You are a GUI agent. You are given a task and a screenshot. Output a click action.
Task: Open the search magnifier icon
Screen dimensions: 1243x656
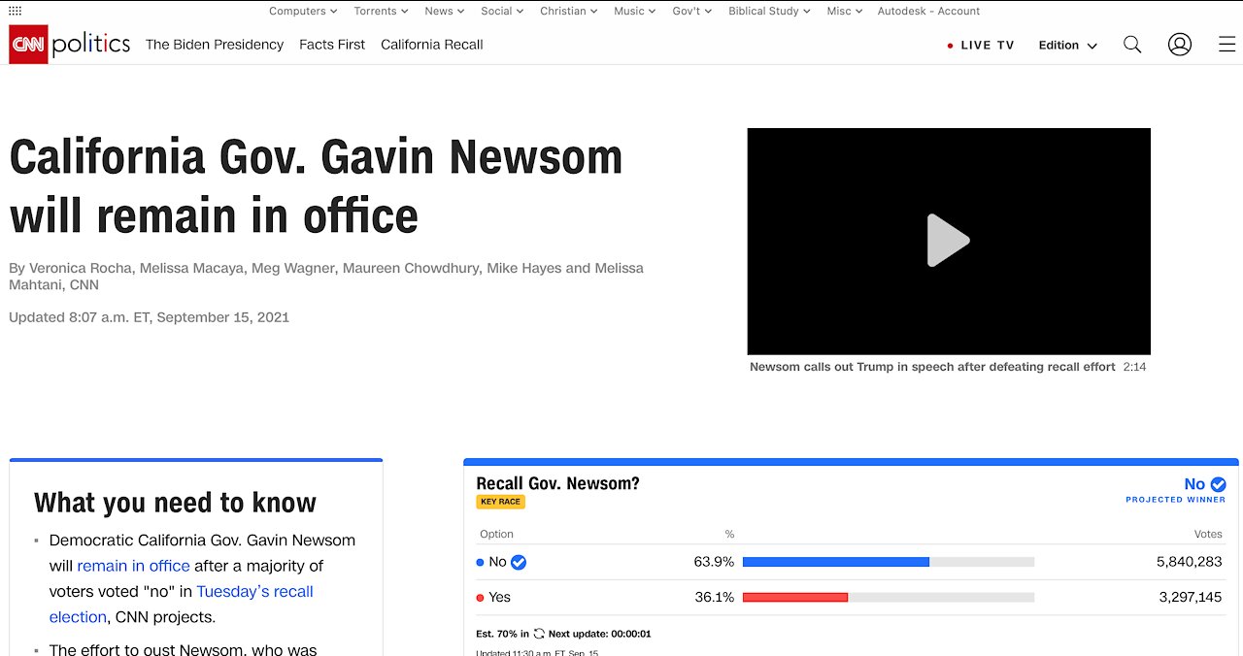[1132, 45]
